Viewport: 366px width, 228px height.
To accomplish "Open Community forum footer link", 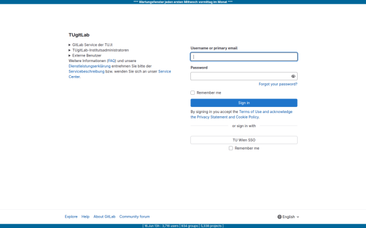I will tap(134, 216).
